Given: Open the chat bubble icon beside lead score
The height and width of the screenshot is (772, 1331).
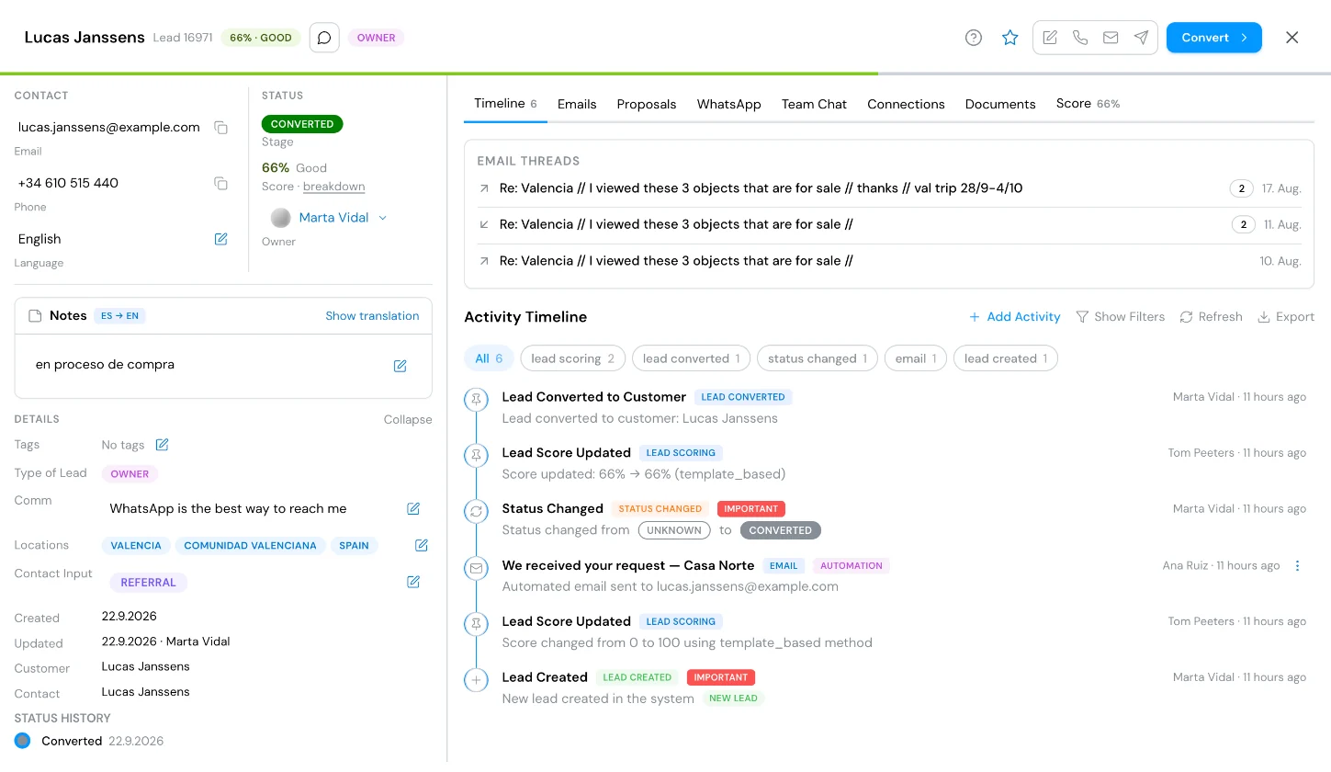Looking at the screenshot, I should coord(324,38).
